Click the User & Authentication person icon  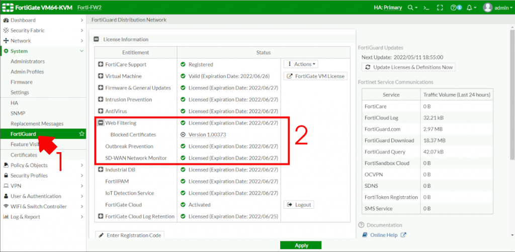[6, 196]
